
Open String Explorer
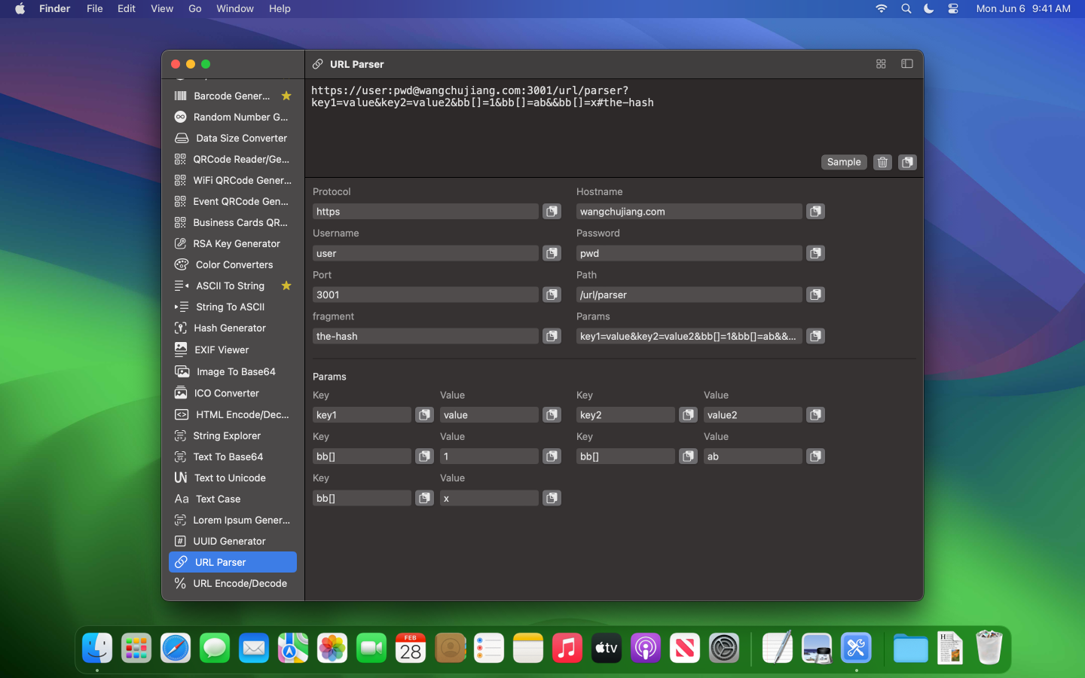(x=233, y=435)
